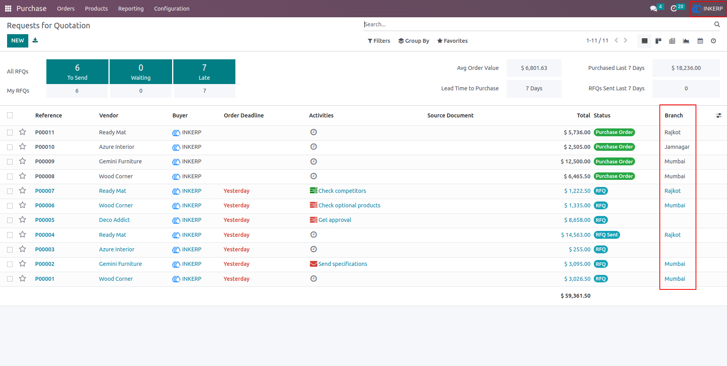Open the Products menu

point(96,9)
